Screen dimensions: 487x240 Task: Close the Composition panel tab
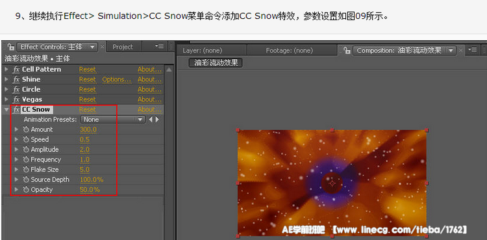coord(460,51)
